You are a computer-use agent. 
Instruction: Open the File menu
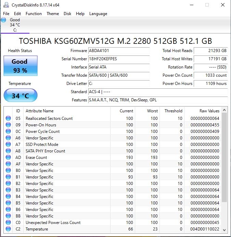6,14
